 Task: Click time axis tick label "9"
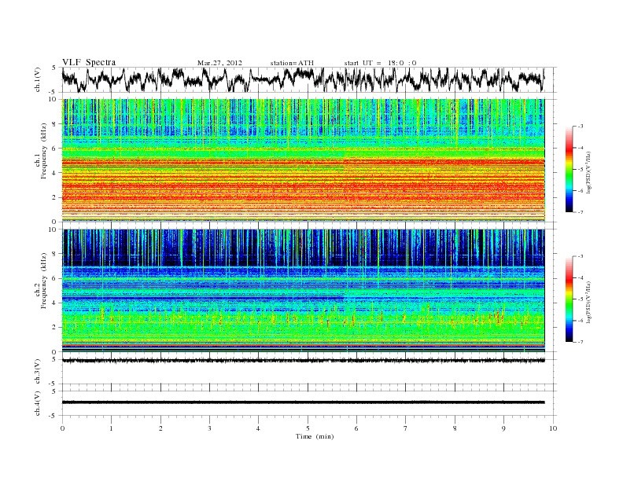(503, 428)
